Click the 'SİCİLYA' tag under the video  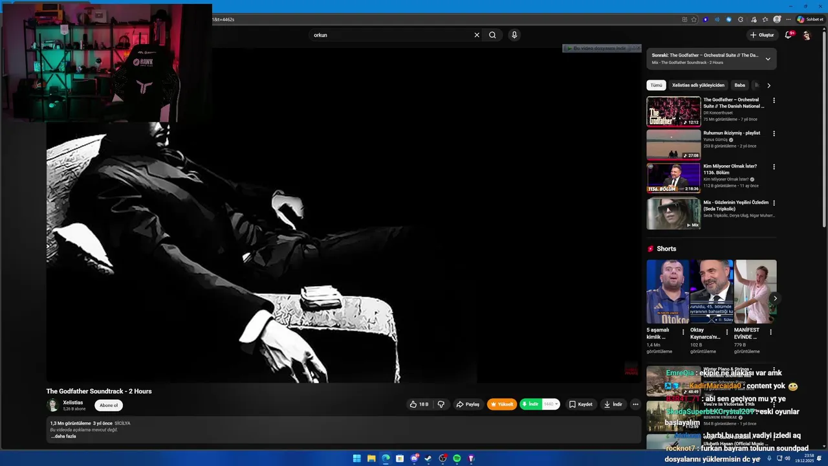pyautogui.click(x=122, y=423)
